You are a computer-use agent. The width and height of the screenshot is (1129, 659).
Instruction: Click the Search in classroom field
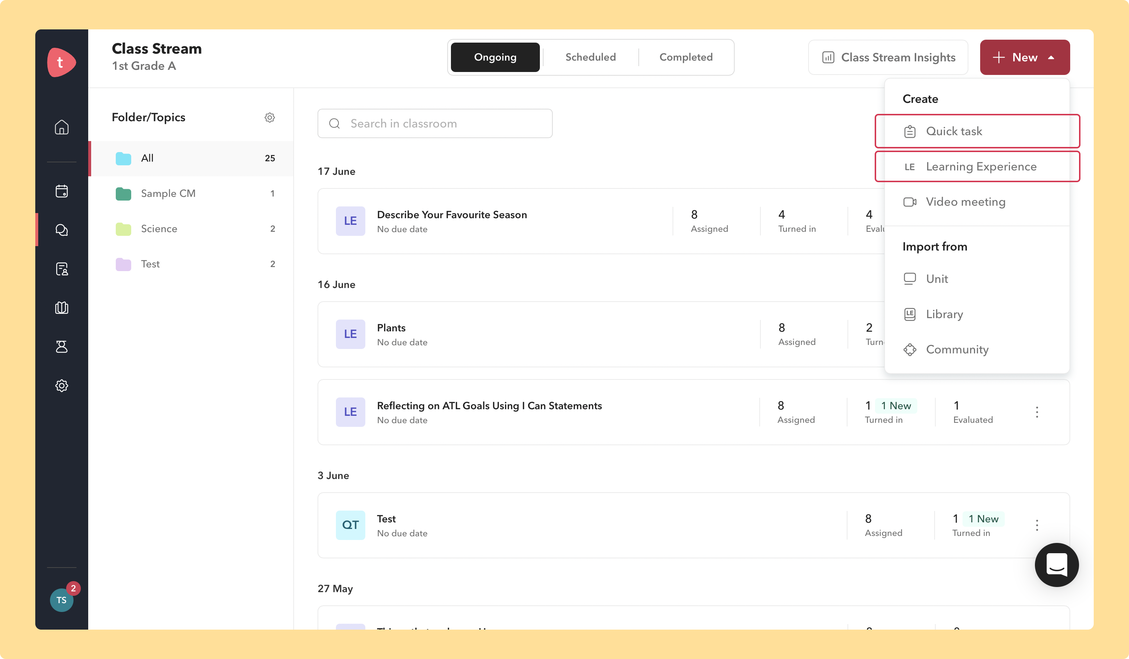tap(434, 123)
